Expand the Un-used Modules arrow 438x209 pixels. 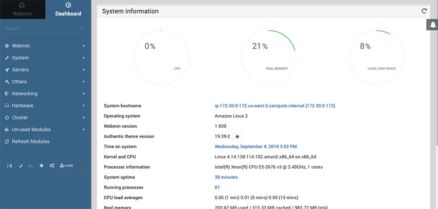83,129
